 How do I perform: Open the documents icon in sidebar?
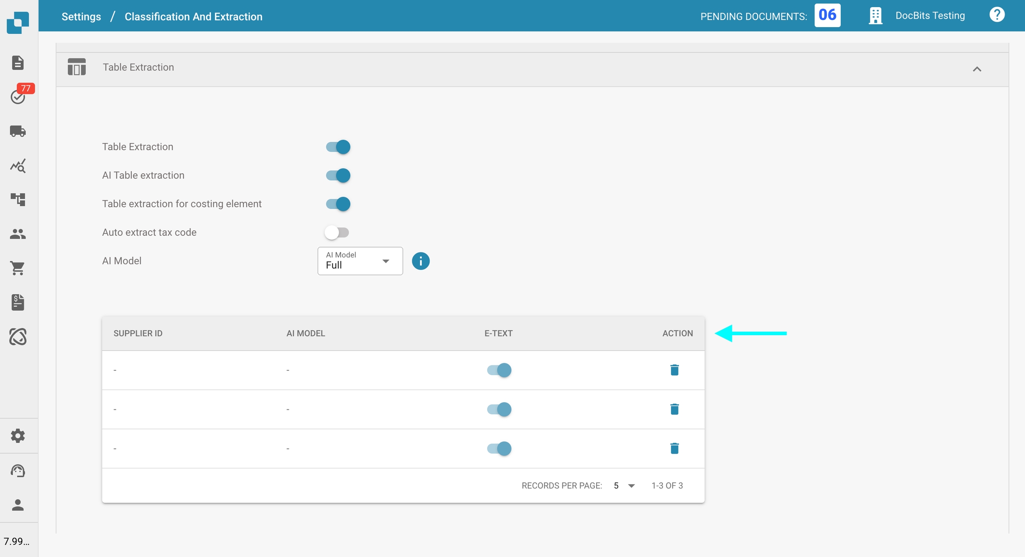(x=18, y=63)
